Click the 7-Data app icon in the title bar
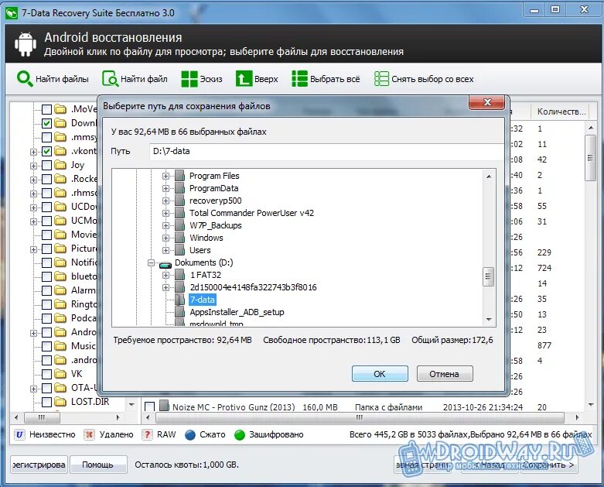The height and width of the screenshot is (487, 604). (x=12, y=12)
